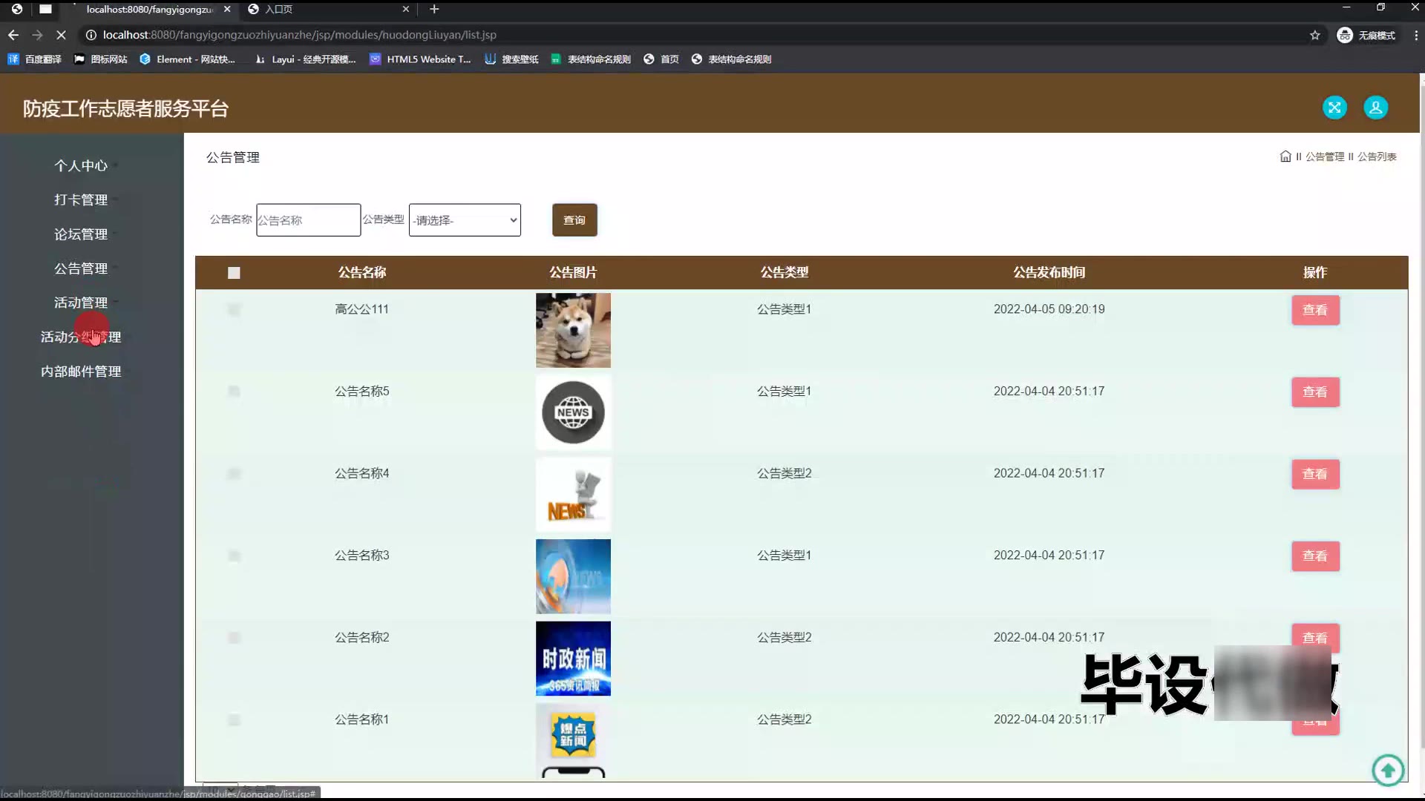Open 打卡管理 in sidebar
This screenshot has width=1425, height=801.
[x=81, y=200]
